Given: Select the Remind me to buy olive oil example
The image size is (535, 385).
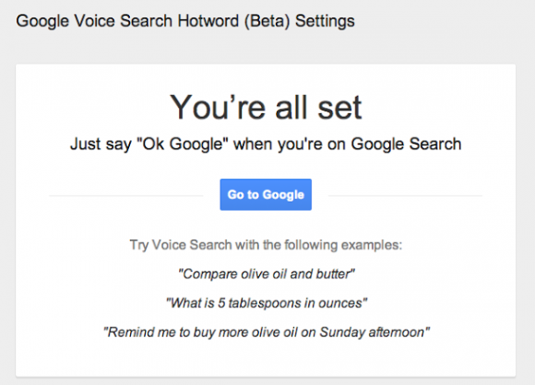Looking at the screenshot, I should coord(267,332).
